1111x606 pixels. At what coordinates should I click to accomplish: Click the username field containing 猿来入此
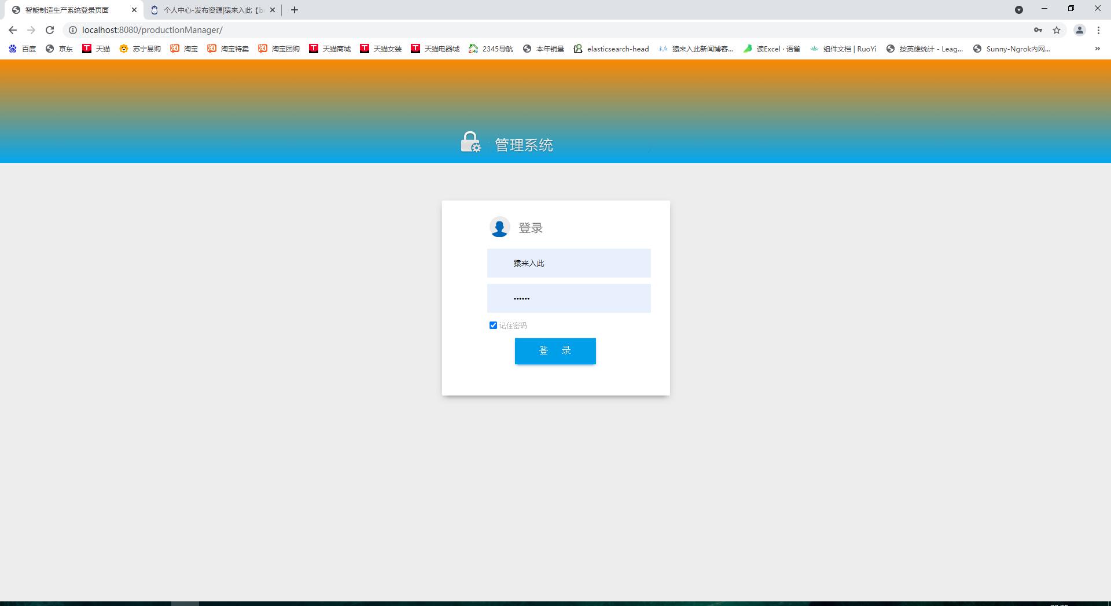coord(569,263)
